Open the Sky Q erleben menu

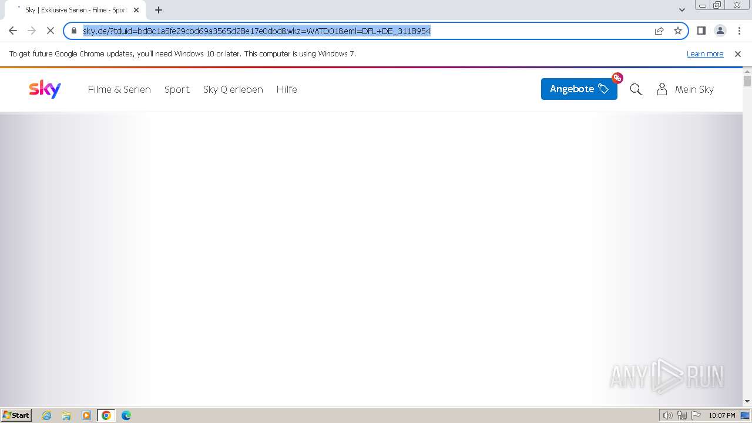point(233,89)
